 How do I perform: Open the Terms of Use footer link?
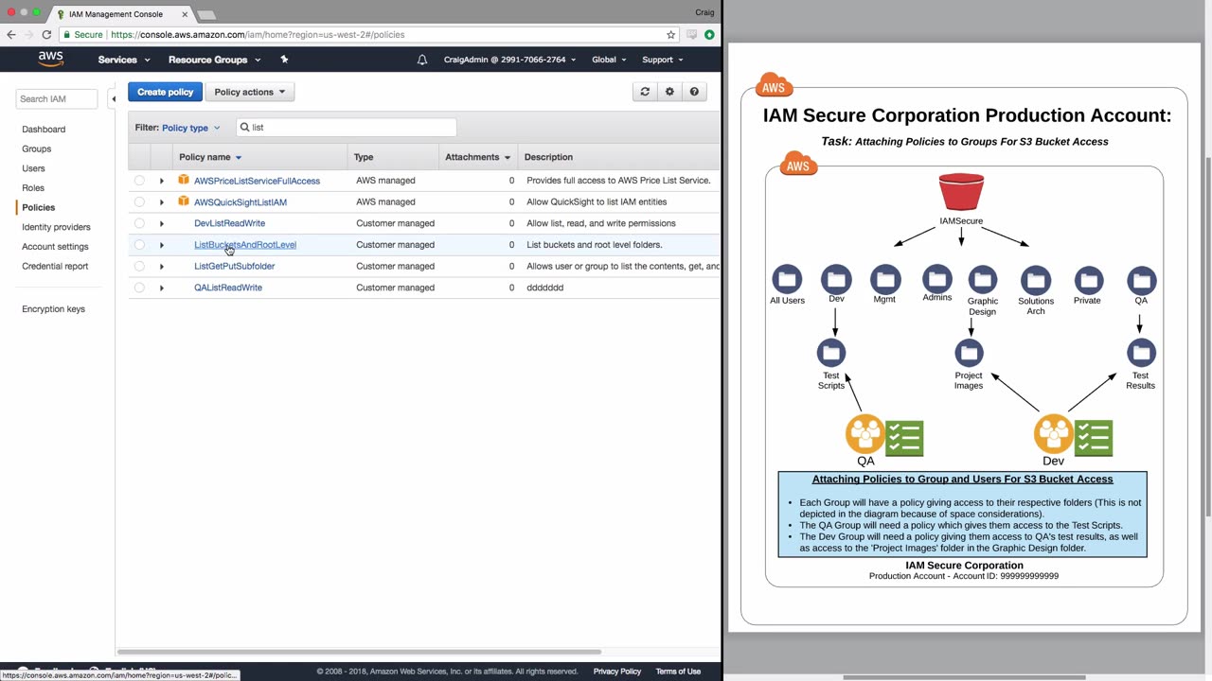pos(678,672)
